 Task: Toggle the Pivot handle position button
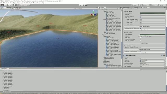tap(22, 5)
